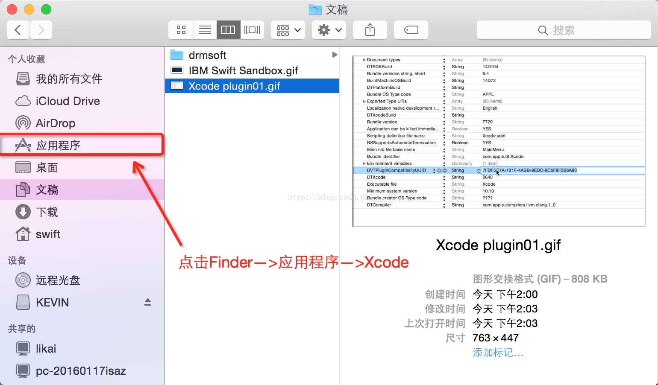Click the Xcode plugin01.gif preview thumbnail

tap(499, 141)
